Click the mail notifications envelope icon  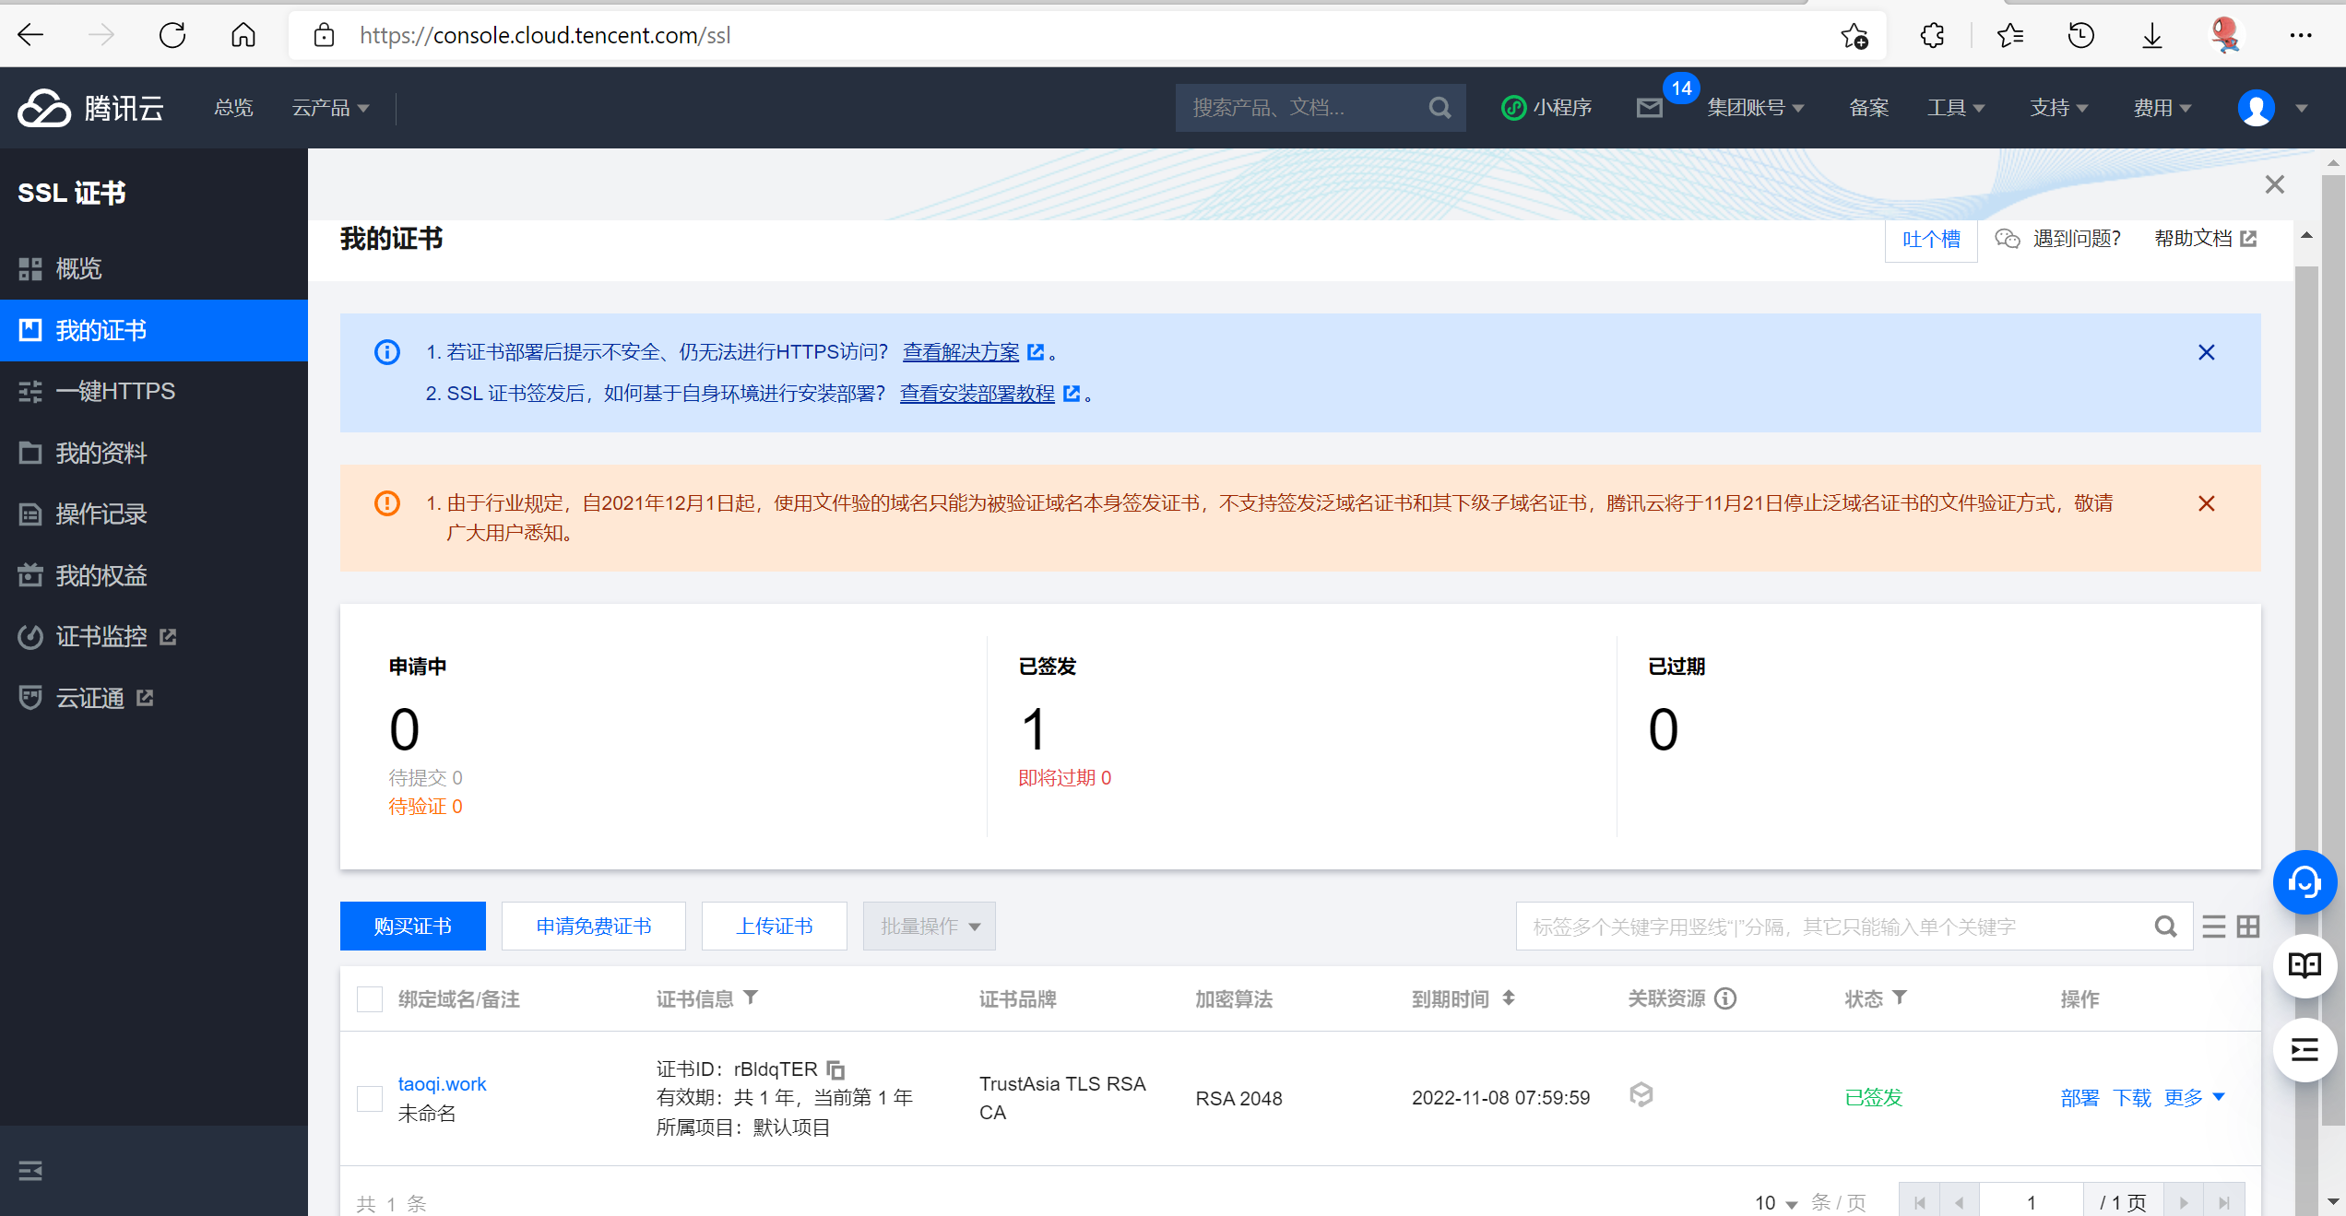[1650, 108]
